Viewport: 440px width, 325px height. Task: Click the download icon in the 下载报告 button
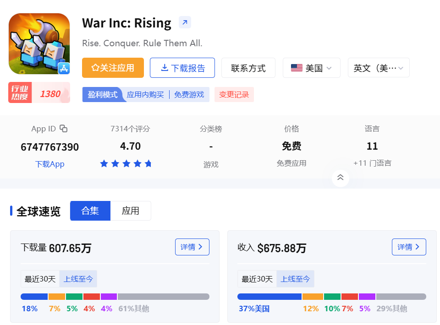click(x=164, y=67)
